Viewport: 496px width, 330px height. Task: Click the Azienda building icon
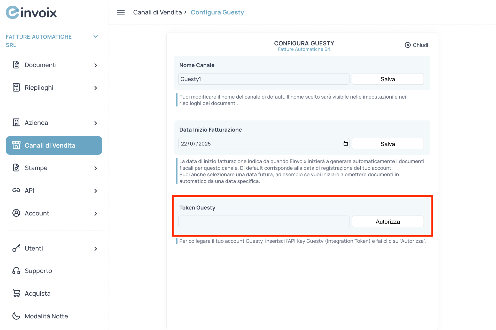point(16,123)
